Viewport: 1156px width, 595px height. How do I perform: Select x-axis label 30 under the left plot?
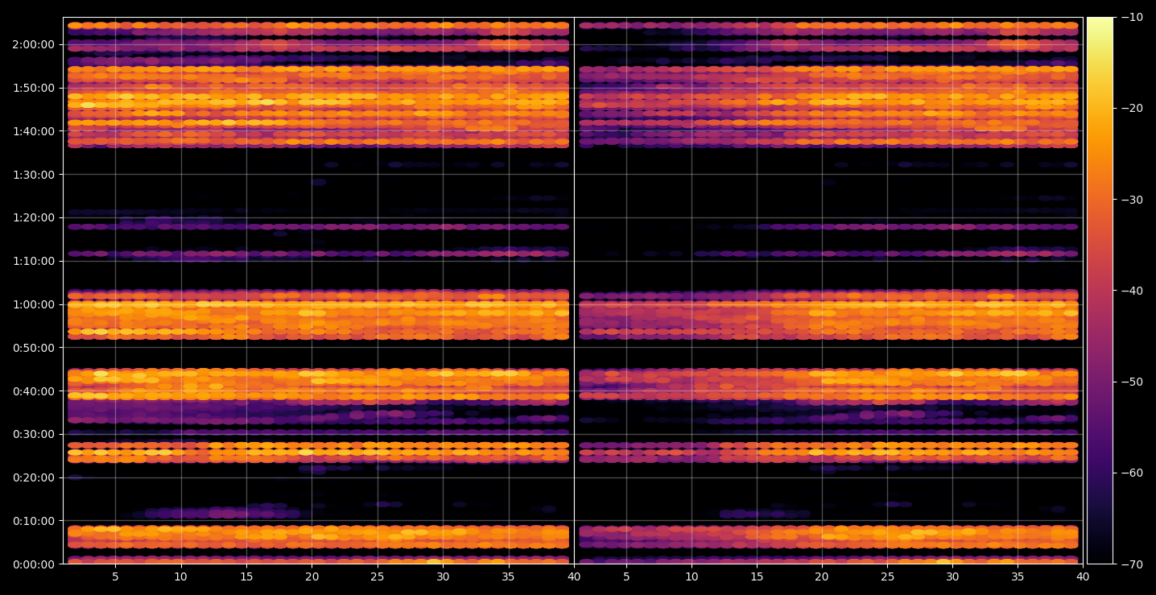click(443, 576)
